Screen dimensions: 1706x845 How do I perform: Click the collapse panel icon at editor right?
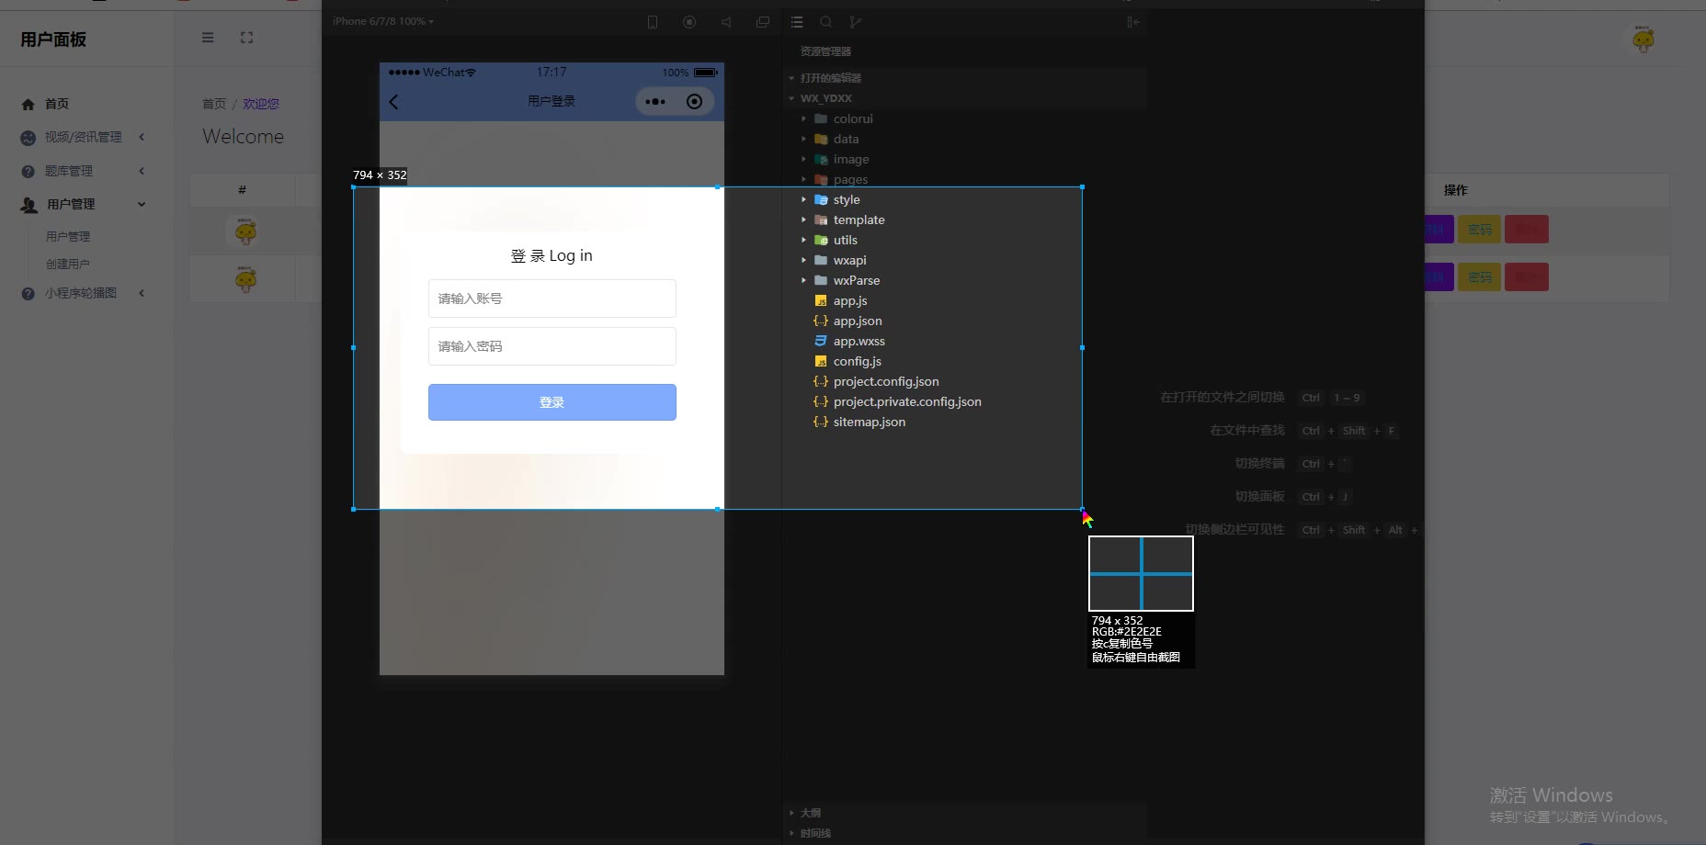click(1133, 22)
